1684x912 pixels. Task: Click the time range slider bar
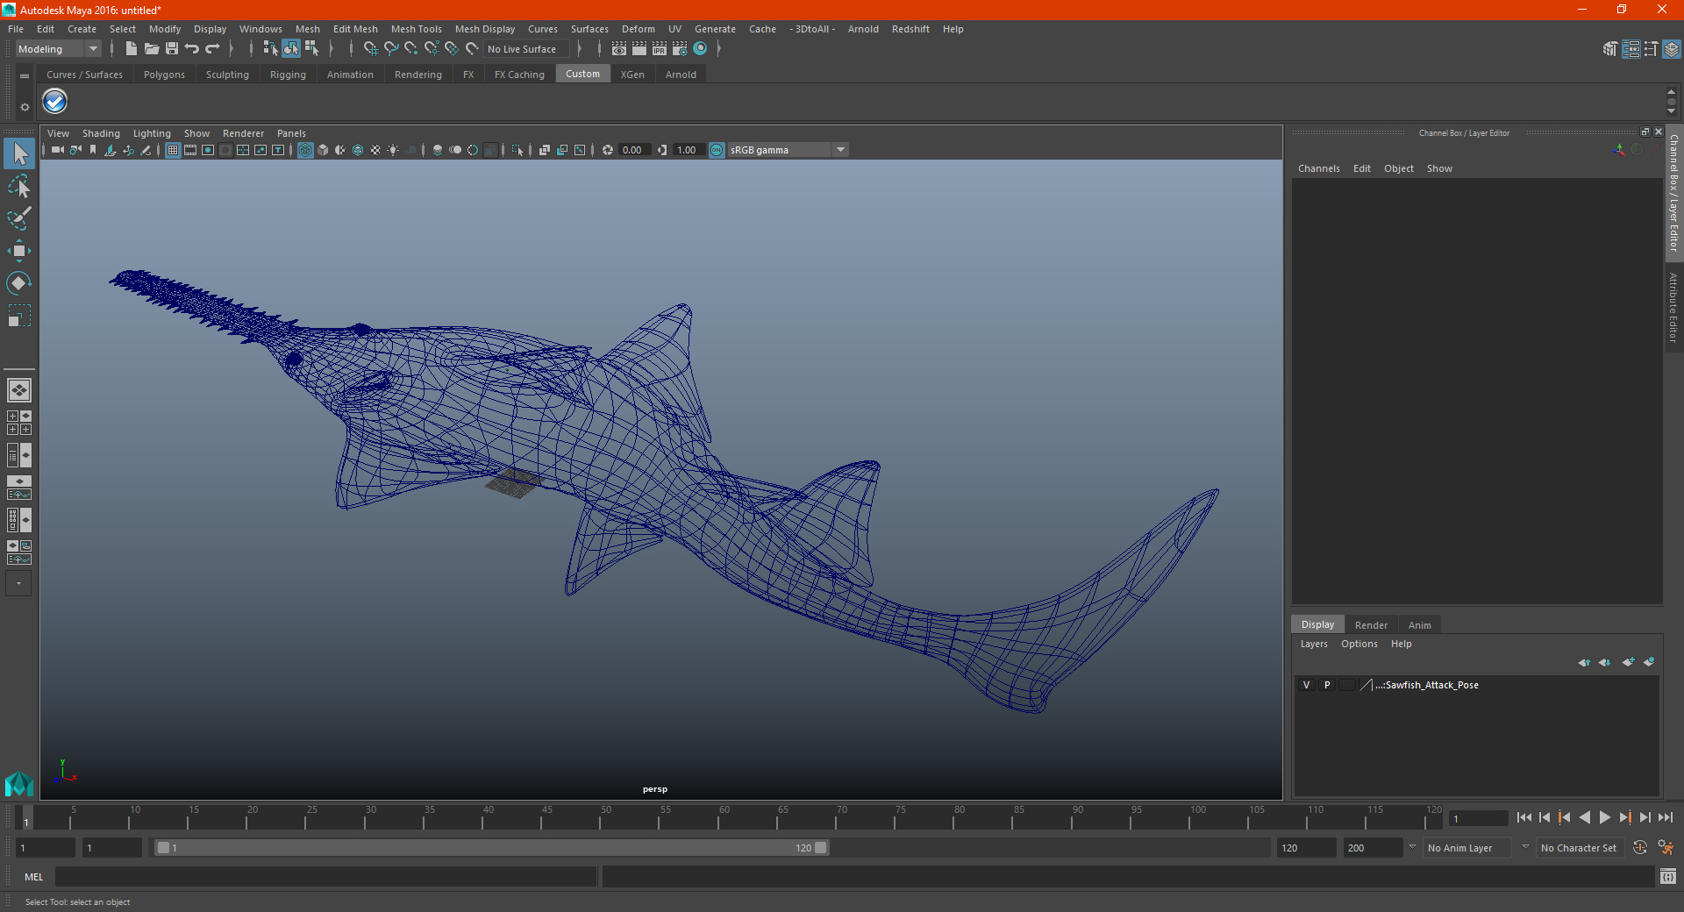click(491, 848)
